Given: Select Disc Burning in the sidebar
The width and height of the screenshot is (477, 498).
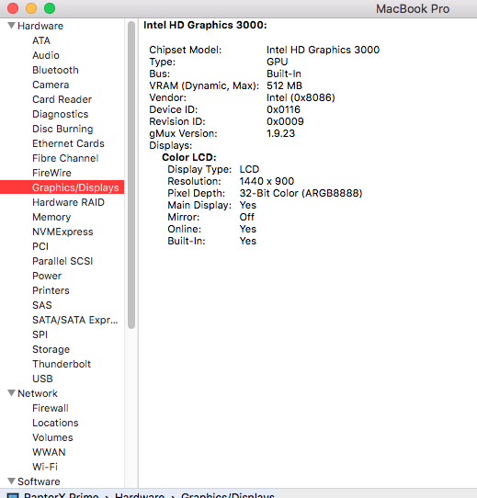Looking at the screenshot, I should [62, 129].
